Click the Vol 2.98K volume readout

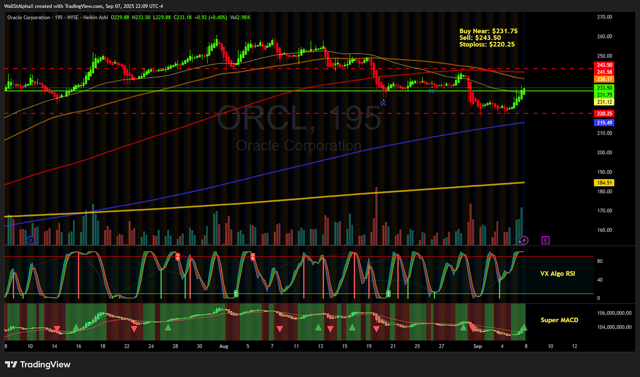pyautogui.click(x=240, y=18)
